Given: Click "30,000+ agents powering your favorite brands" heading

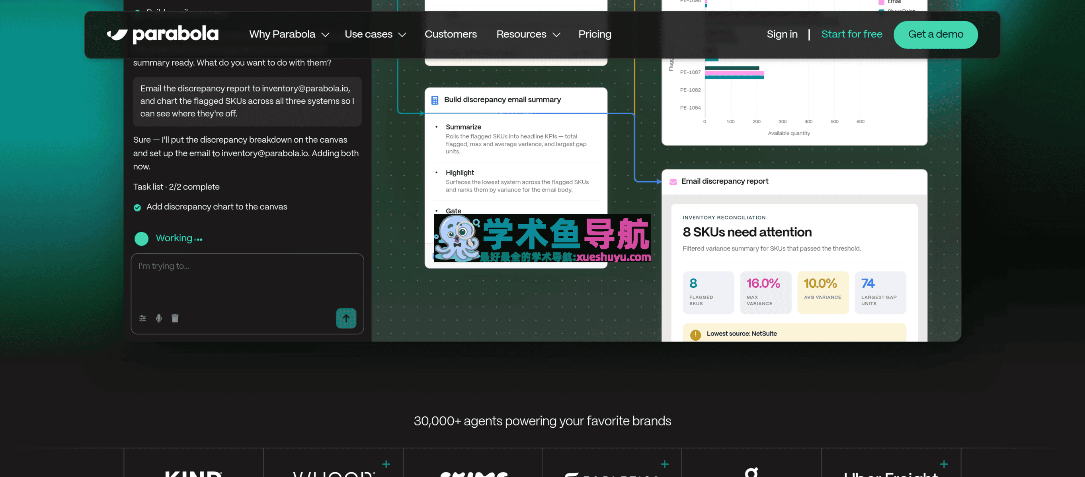Looking at the screenshot, I should 542,421.
